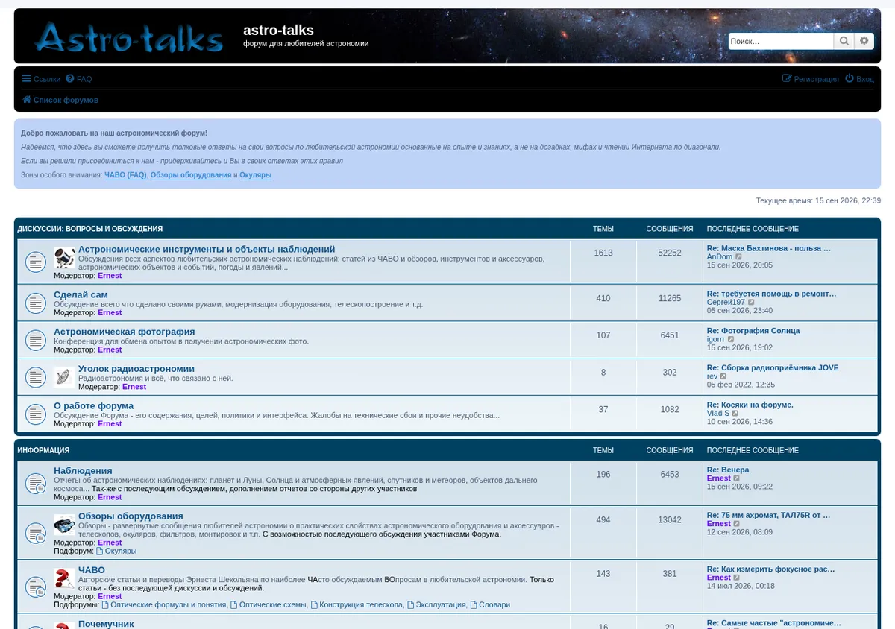Click the Astro-talks logo image
This screenshot has width=895, height=629.
[x=128, y=37]
